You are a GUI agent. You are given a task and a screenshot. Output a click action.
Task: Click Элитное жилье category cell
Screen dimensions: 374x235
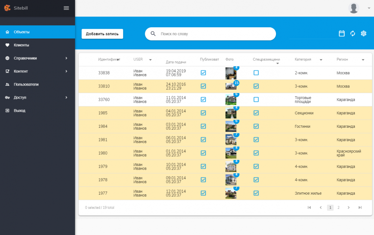(308, 193)
